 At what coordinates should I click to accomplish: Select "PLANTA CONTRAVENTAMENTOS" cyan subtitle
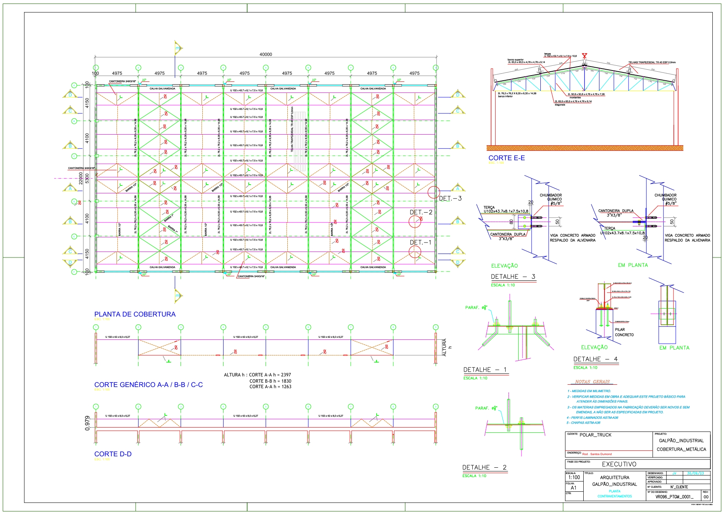pyautogui.click(x=614, y=494)
